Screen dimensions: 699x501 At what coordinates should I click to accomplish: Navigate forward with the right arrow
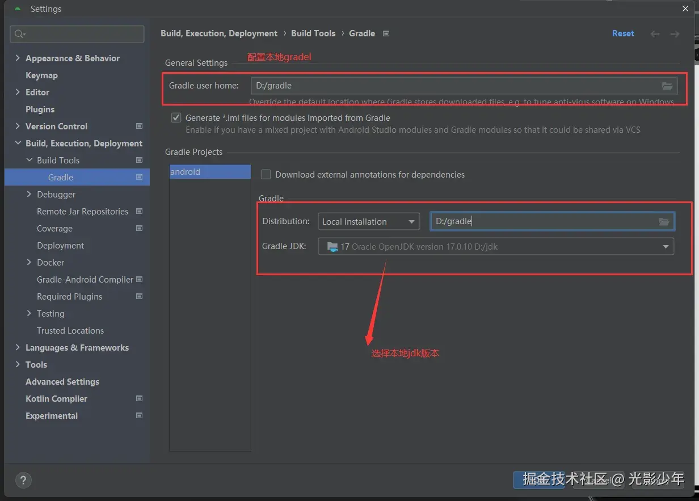click(675, 34)
